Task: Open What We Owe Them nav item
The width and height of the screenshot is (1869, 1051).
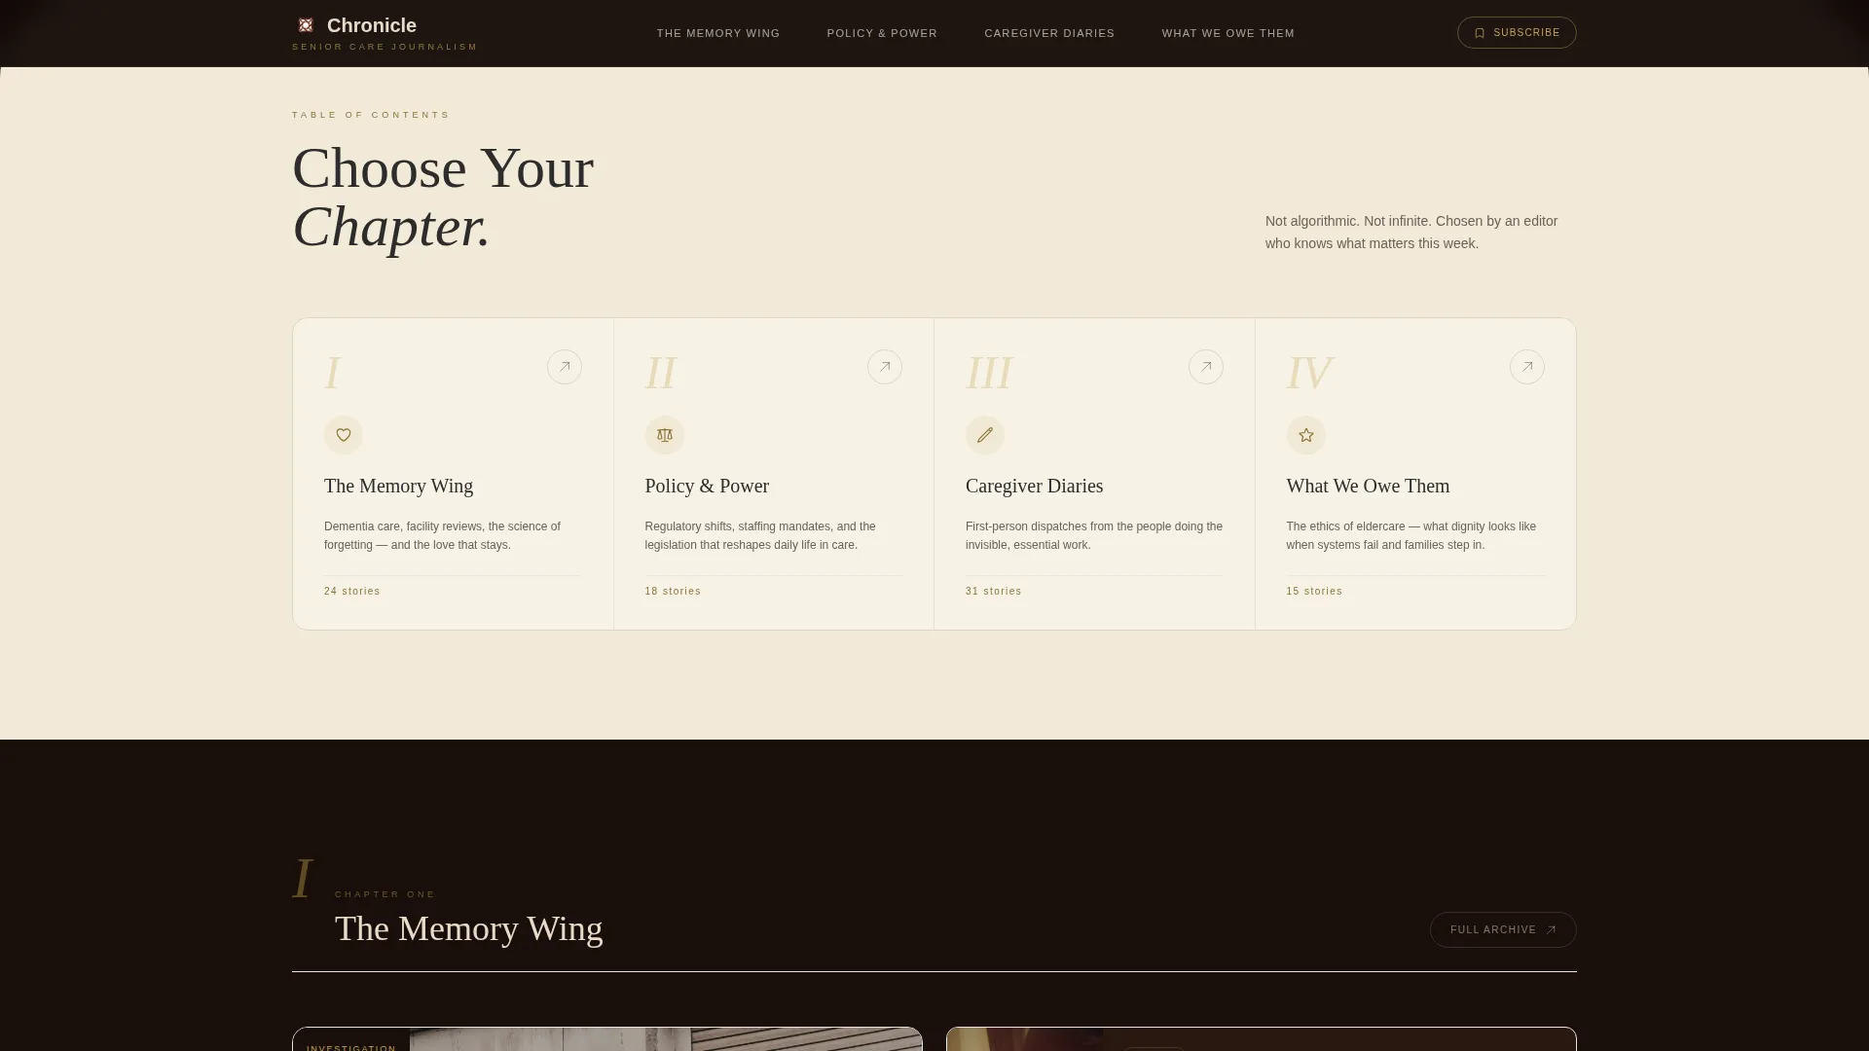Action: click(1228, 33)
